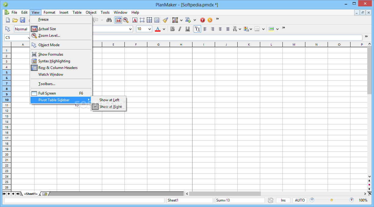Click the format painter brush icon

click(x=165, y=20)
